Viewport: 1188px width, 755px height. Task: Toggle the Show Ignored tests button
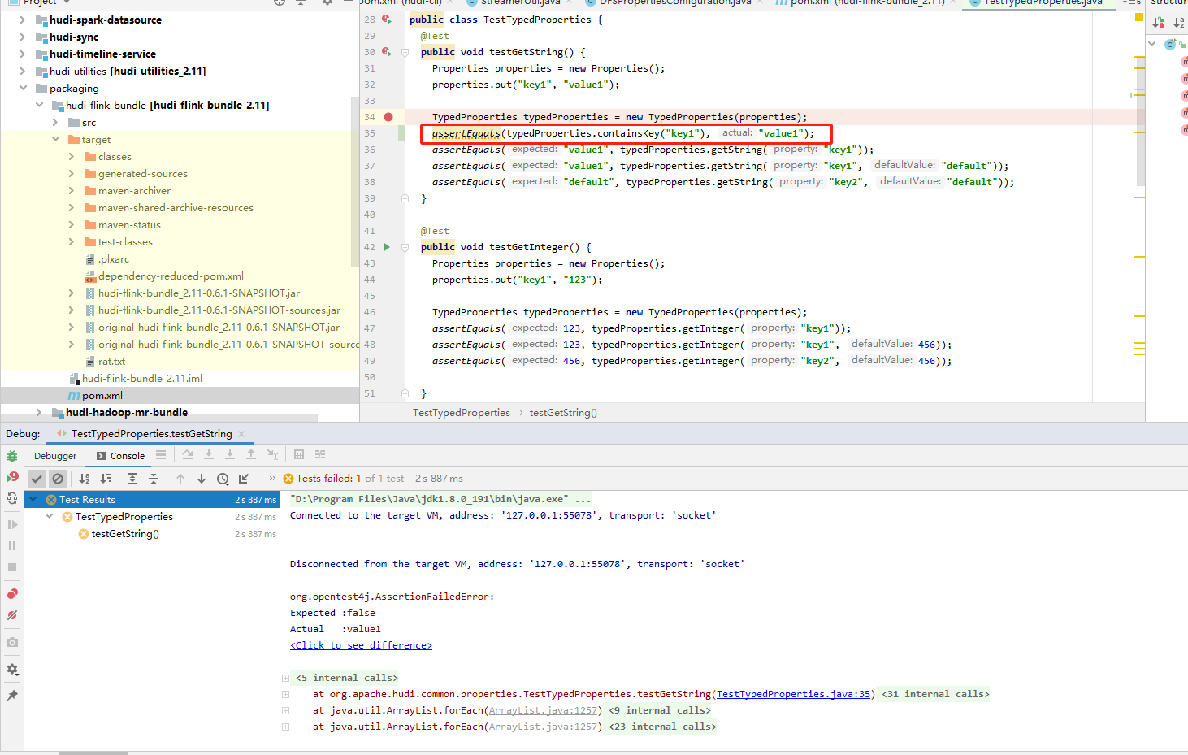coord(58,479)
